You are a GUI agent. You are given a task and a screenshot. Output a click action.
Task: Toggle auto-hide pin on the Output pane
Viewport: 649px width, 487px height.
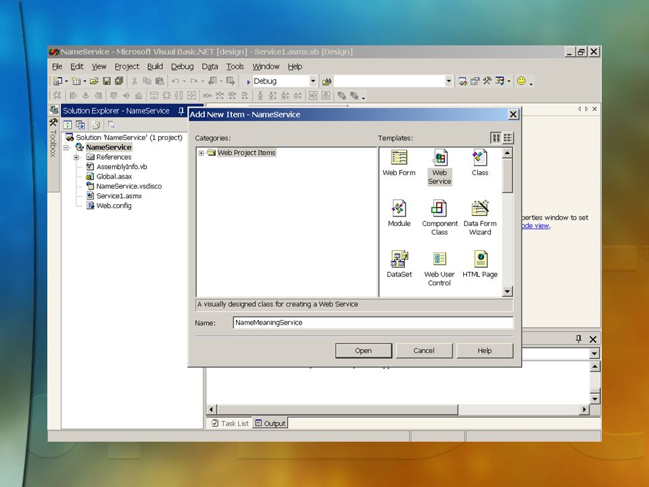[x=579, y=339]
